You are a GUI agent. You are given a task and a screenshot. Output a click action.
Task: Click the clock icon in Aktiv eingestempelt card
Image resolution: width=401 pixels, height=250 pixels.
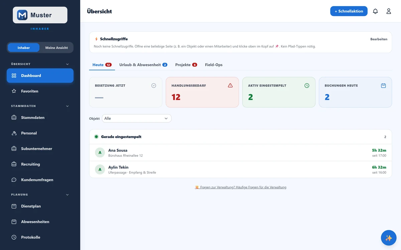(x=307, y=86)
